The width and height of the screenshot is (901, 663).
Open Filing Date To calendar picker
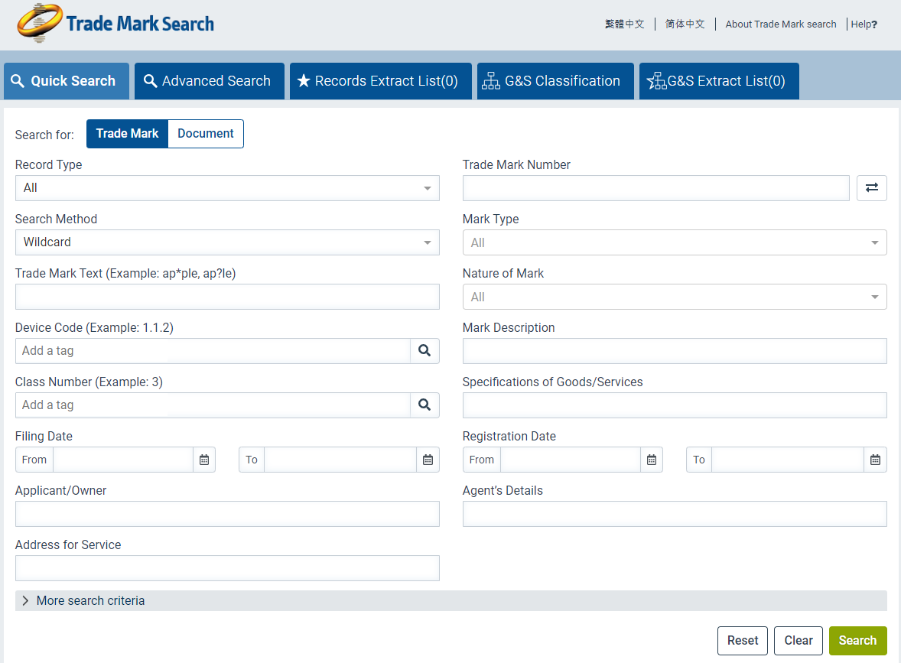pos(428,460)
